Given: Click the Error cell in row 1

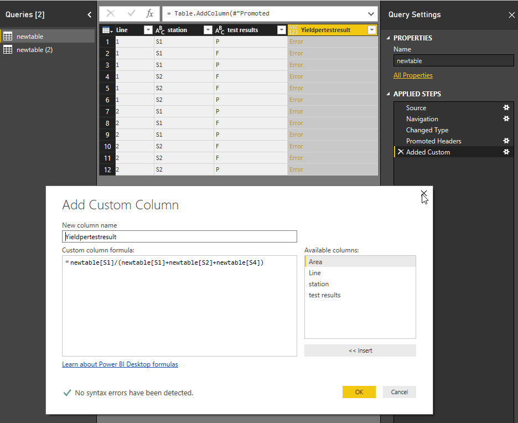Looking at the screenshot, I should coord(333,42).
